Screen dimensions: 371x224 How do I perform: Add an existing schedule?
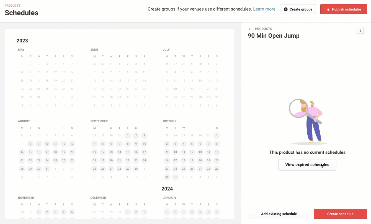[279, 214]
